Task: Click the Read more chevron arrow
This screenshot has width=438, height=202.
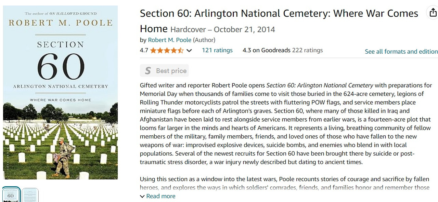Action: 142,196
